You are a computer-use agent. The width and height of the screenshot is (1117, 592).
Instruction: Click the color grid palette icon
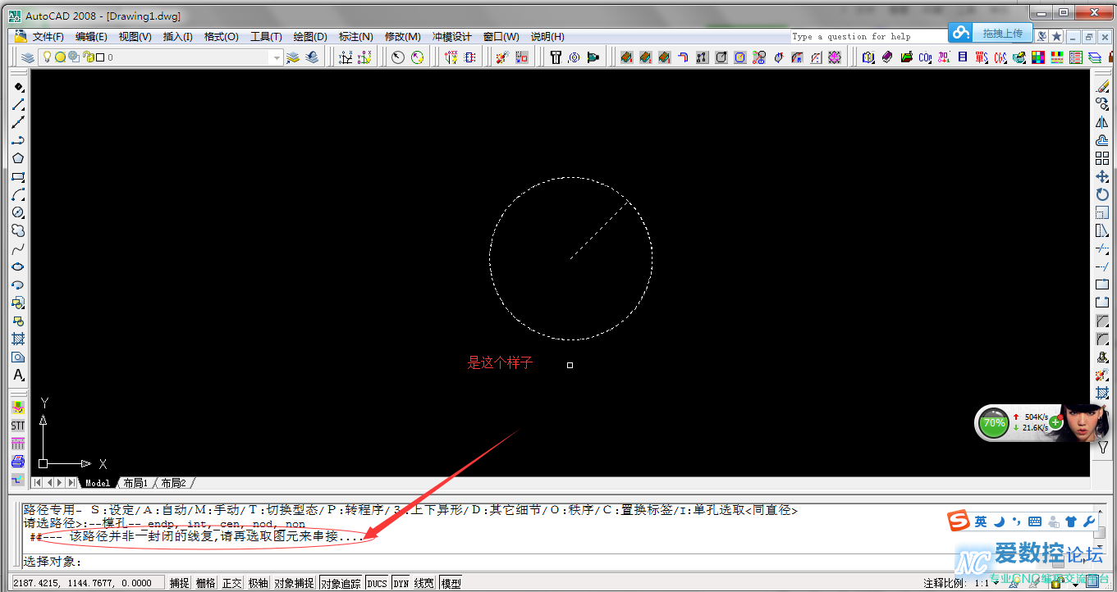1038,57
